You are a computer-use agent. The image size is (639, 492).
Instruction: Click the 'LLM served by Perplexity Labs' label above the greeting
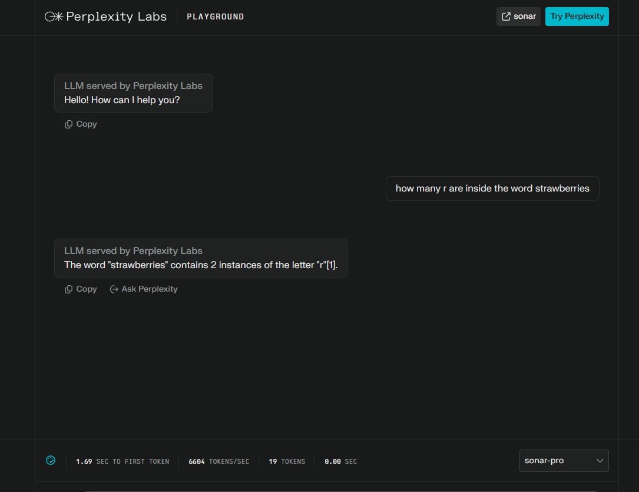[133, 85]
